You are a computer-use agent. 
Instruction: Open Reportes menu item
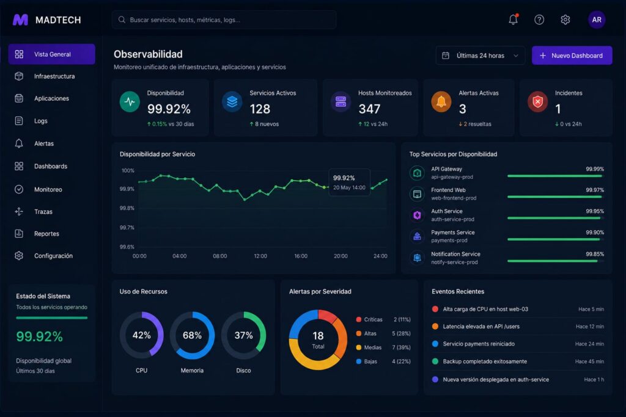tap(51, 233)
